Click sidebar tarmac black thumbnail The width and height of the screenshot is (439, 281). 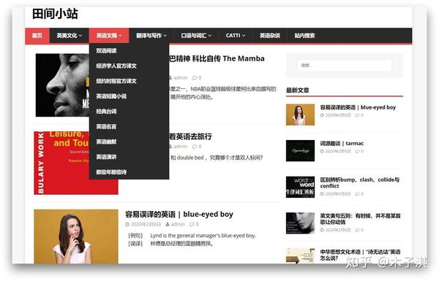[x=300, y=150]
